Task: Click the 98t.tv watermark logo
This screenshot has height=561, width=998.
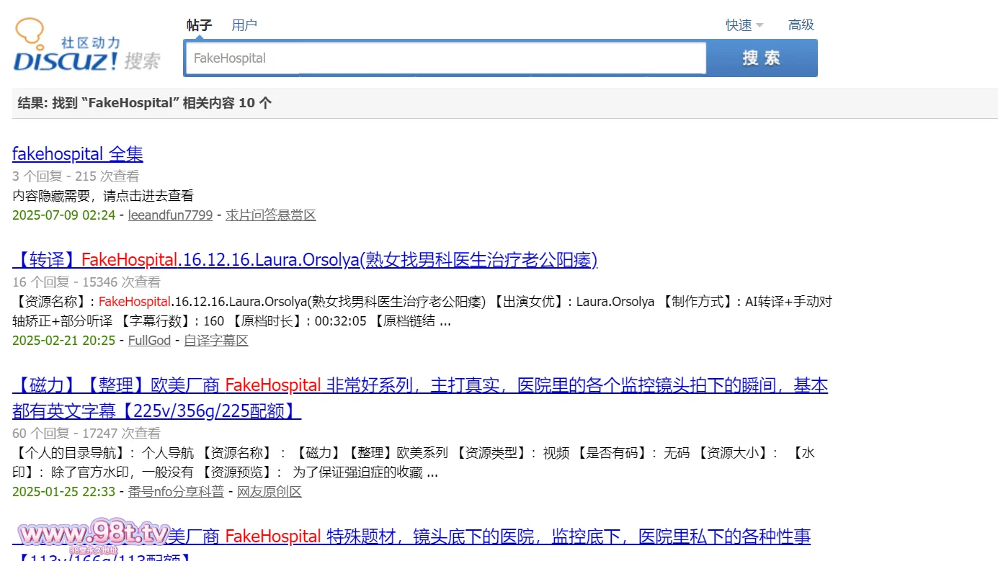Action: [92, 536]
